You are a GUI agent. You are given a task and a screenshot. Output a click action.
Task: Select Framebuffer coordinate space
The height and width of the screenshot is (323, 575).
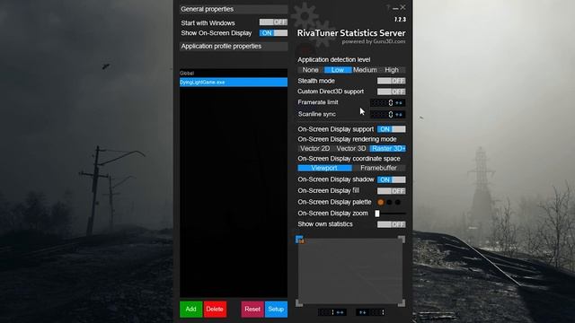click(x=379, y=168)
